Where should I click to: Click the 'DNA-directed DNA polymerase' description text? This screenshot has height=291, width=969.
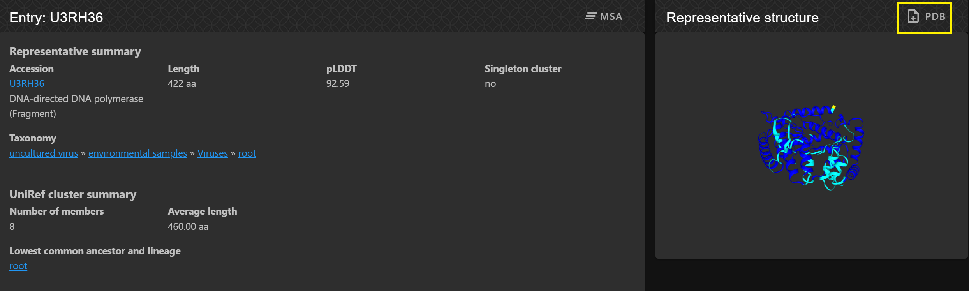[x=76, y=99]
